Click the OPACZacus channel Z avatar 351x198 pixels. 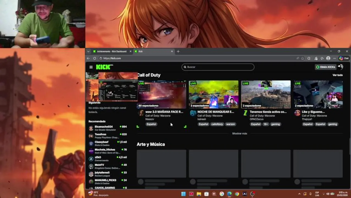coord(245,113)
